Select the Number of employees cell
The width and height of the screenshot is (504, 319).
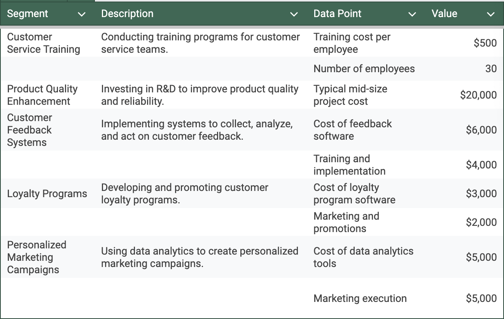364,69
